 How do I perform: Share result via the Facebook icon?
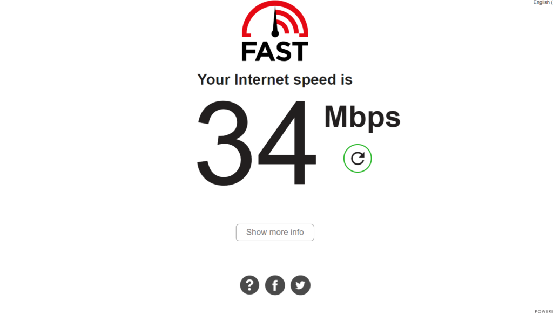(275, 285)
